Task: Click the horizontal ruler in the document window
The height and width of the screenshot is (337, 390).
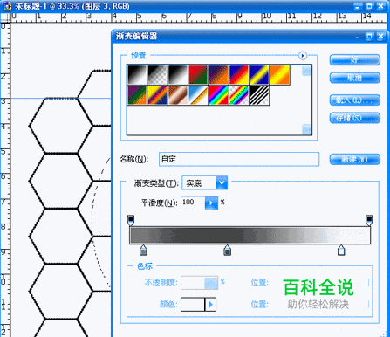Action: (x=199, y=17)
